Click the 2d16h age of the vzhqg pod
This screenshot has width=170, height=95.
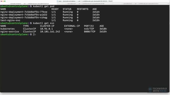96,18
